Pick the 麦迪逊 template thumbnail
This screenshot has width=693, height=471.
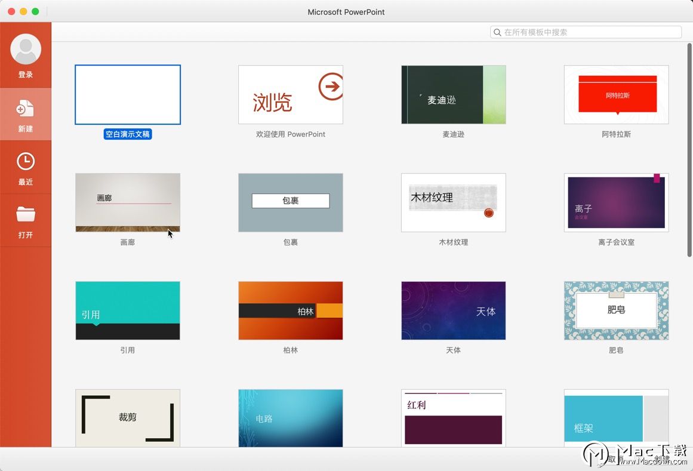(454, 94)
